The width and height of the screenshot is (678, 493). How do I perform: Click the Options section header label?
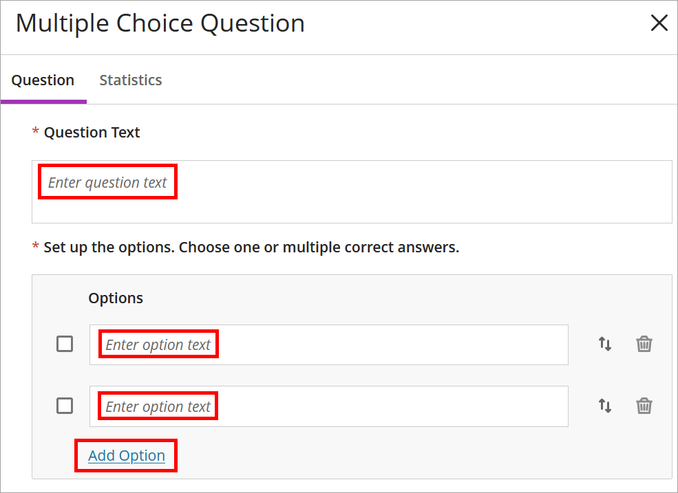coord(115,298)
